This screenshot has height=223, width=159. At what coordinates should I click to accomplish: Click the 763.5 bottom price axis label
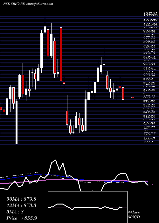point(148,141)
